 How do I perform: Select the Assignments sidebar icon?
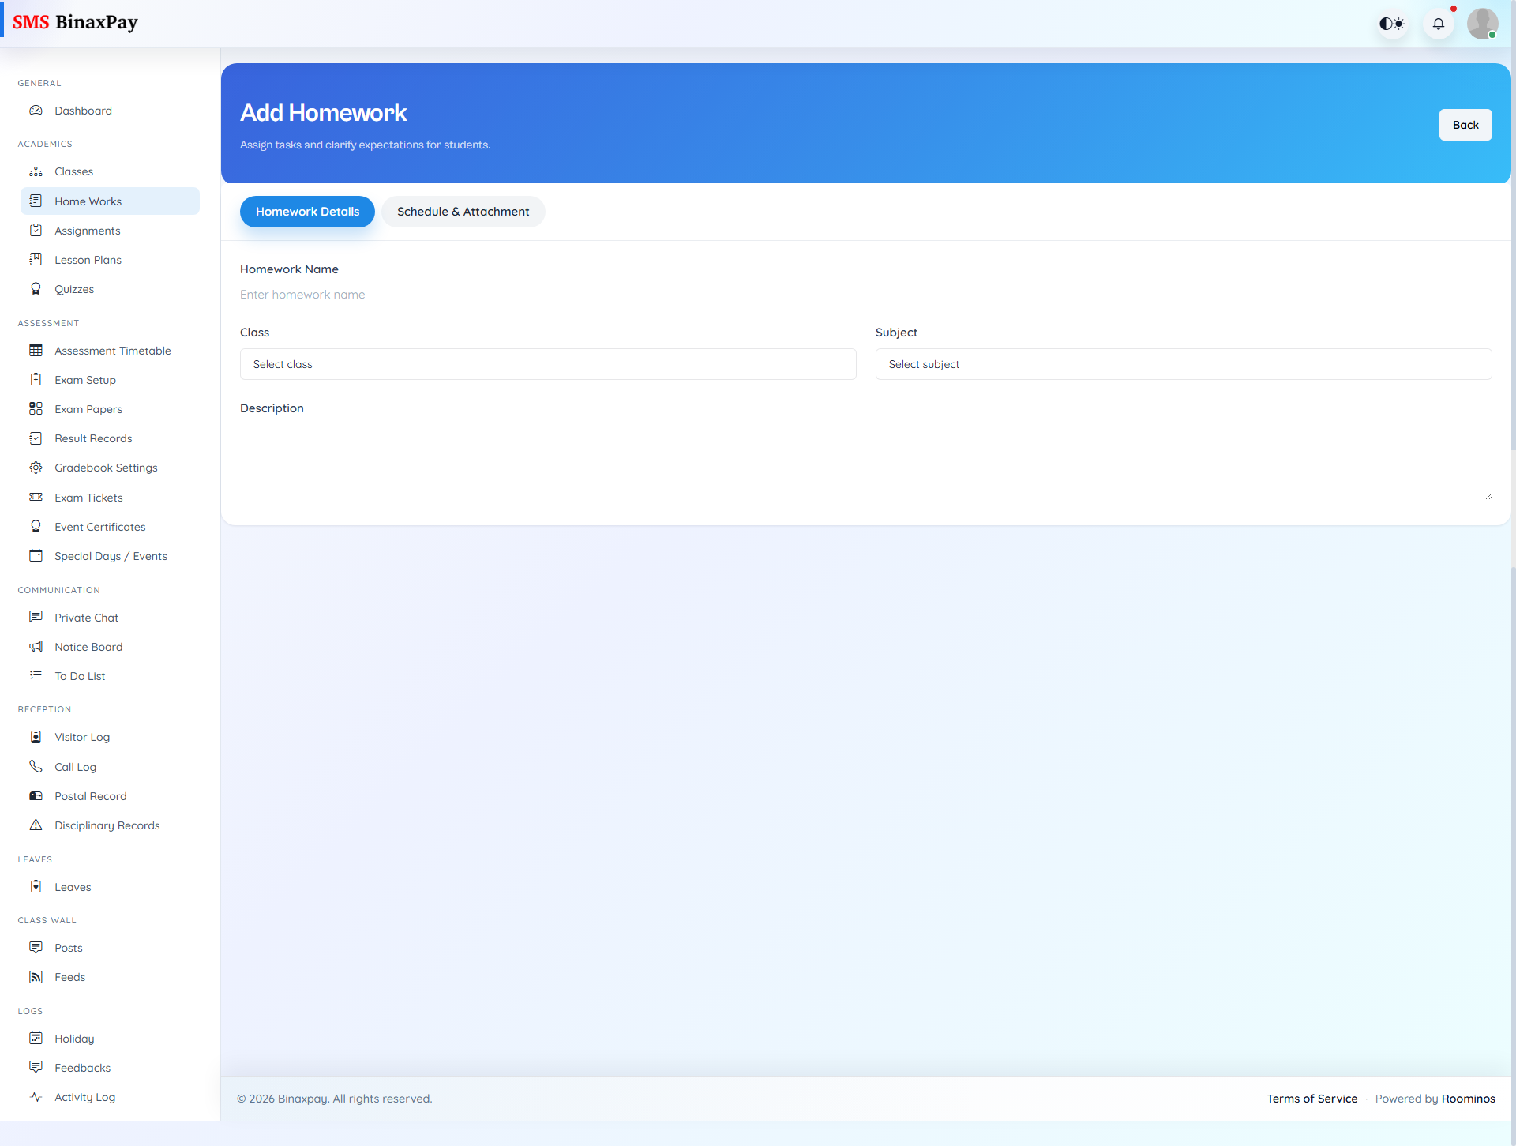tap(36, 230)
